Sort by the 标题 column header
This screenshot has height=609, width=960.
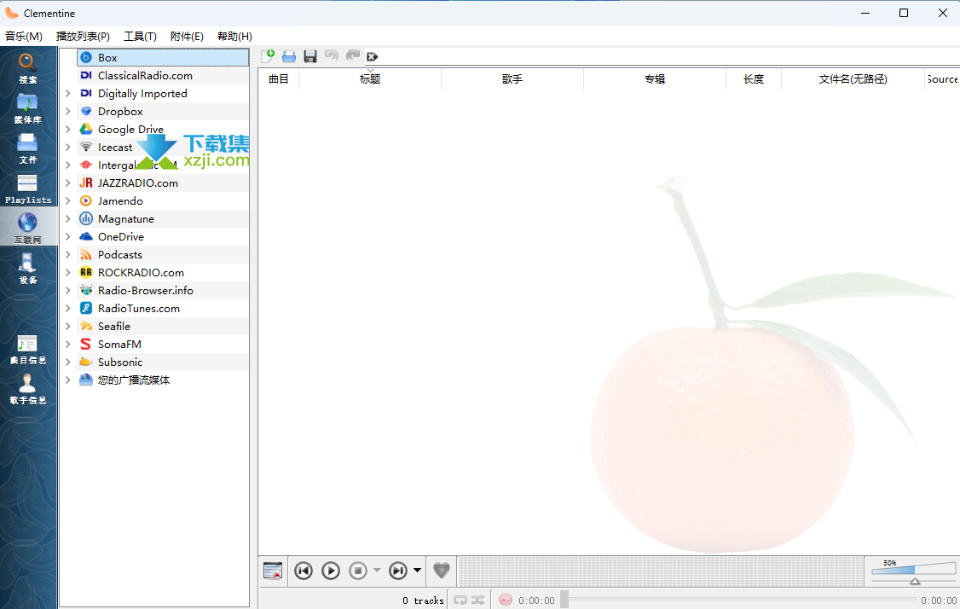pyautogui.click(x=370, y=79)
